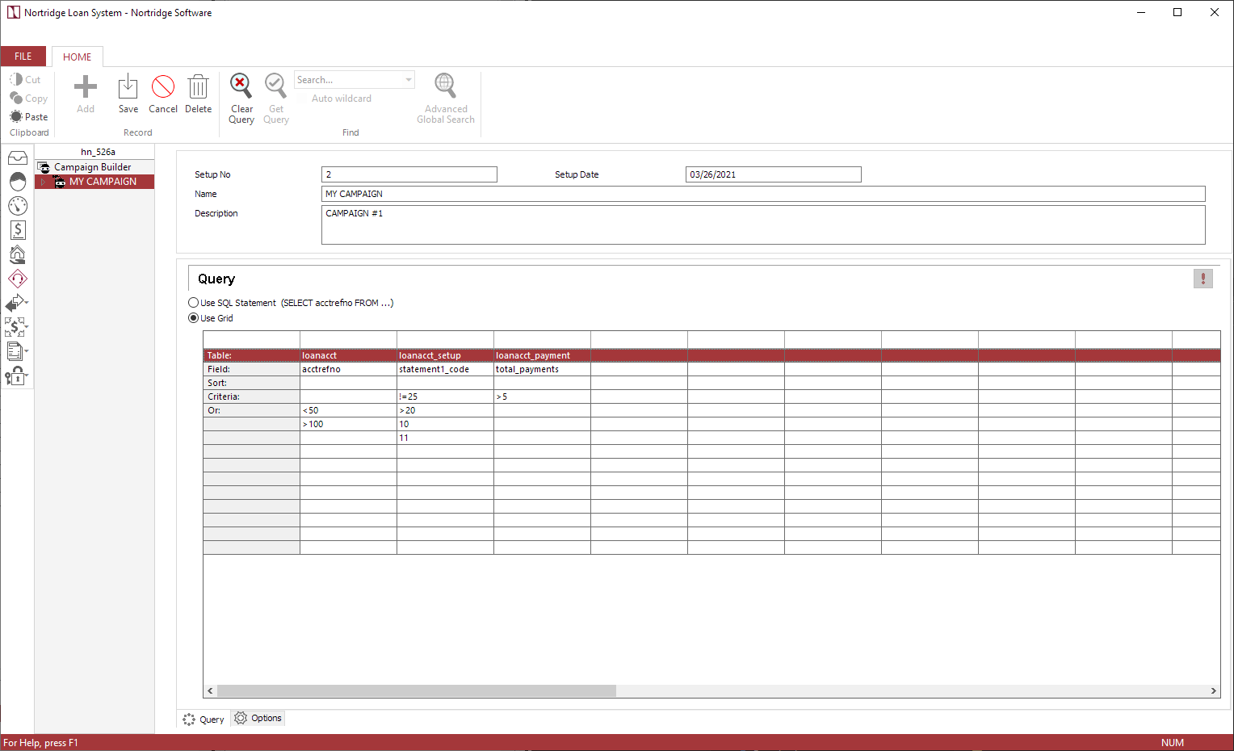Click the Setup Date field
The height and width of the screenshot is (751, 1234).
tap(774, 174)
